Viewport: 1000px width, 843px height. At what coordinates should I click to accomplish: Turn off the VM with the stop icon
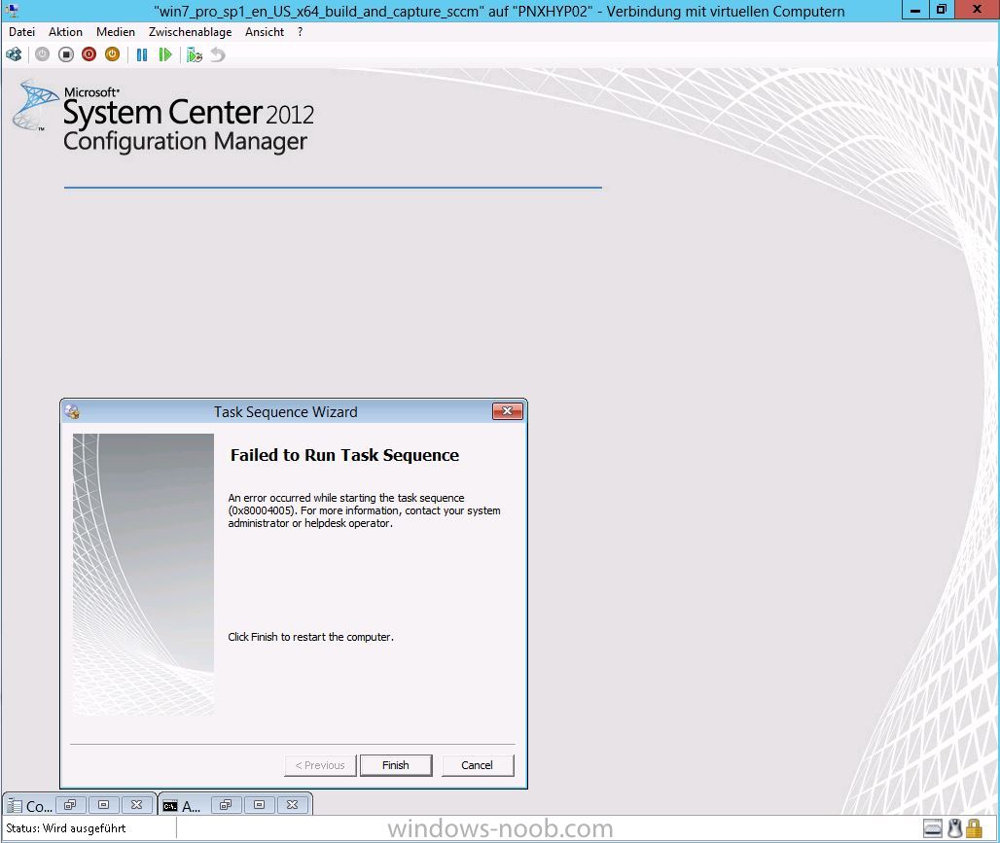(66, 54)
